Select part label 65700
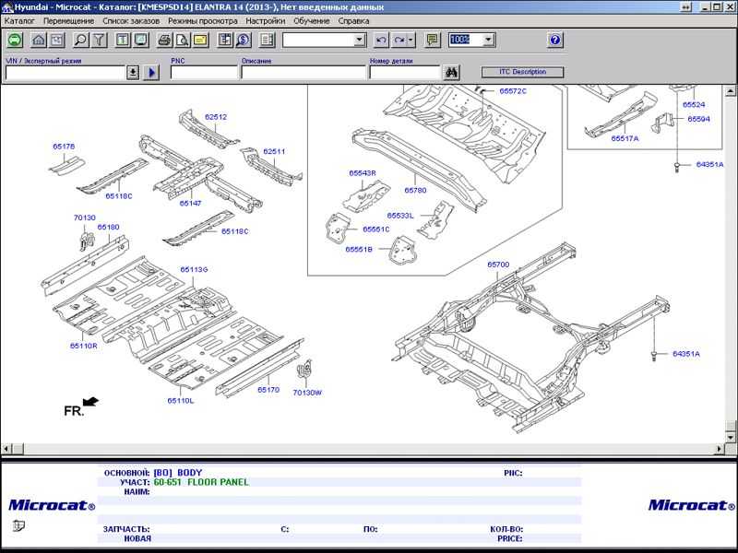Viewport: 738px width, 553px height. (x=498, y=265)
